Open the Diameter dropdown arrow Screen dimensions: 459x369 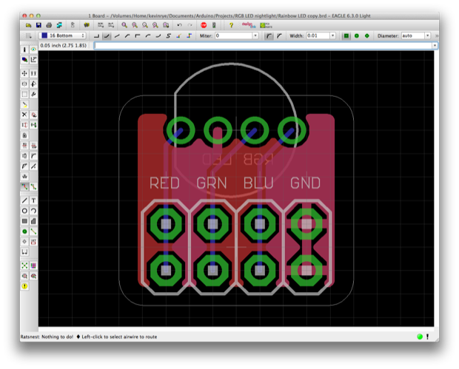(x=428, y=35)
